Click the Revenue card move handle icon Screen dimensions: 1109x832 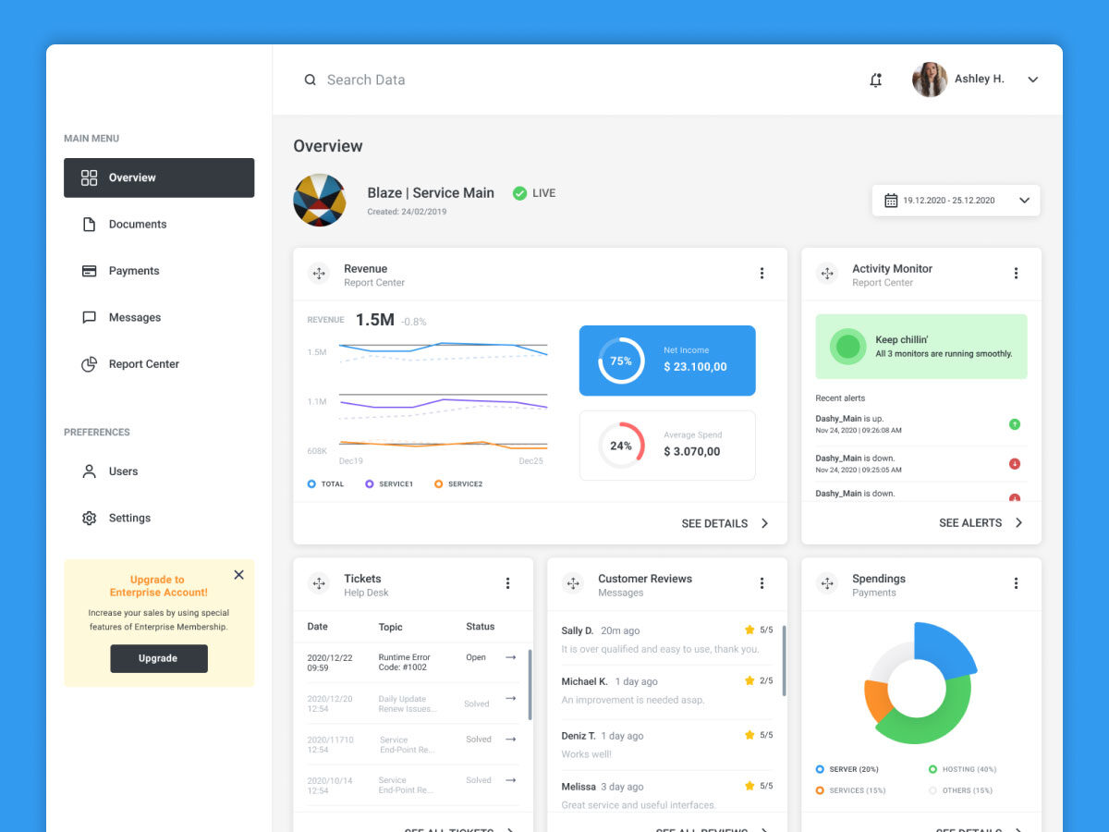click(x=319, y=274)
